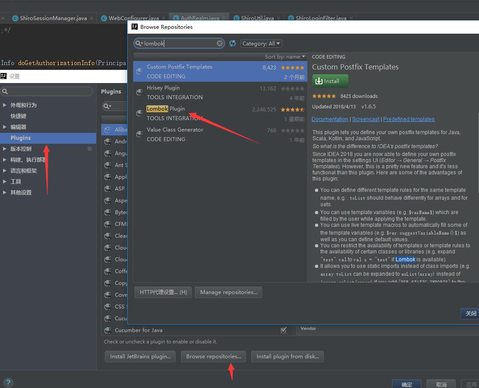
Task: Click the 取消 button
Action: tap(441, 385)
